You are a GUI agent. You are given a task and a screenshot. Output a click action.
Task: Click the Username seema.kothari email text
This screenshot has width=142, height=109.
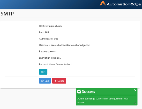(x=64, y=45)
